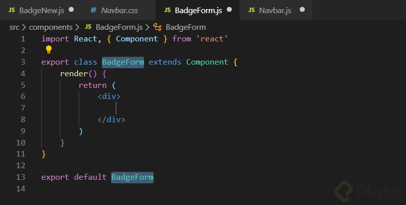Click the JS icon on BadgeNew.js tab
This screenshot has width=406, height=205.
coord(12,10)
